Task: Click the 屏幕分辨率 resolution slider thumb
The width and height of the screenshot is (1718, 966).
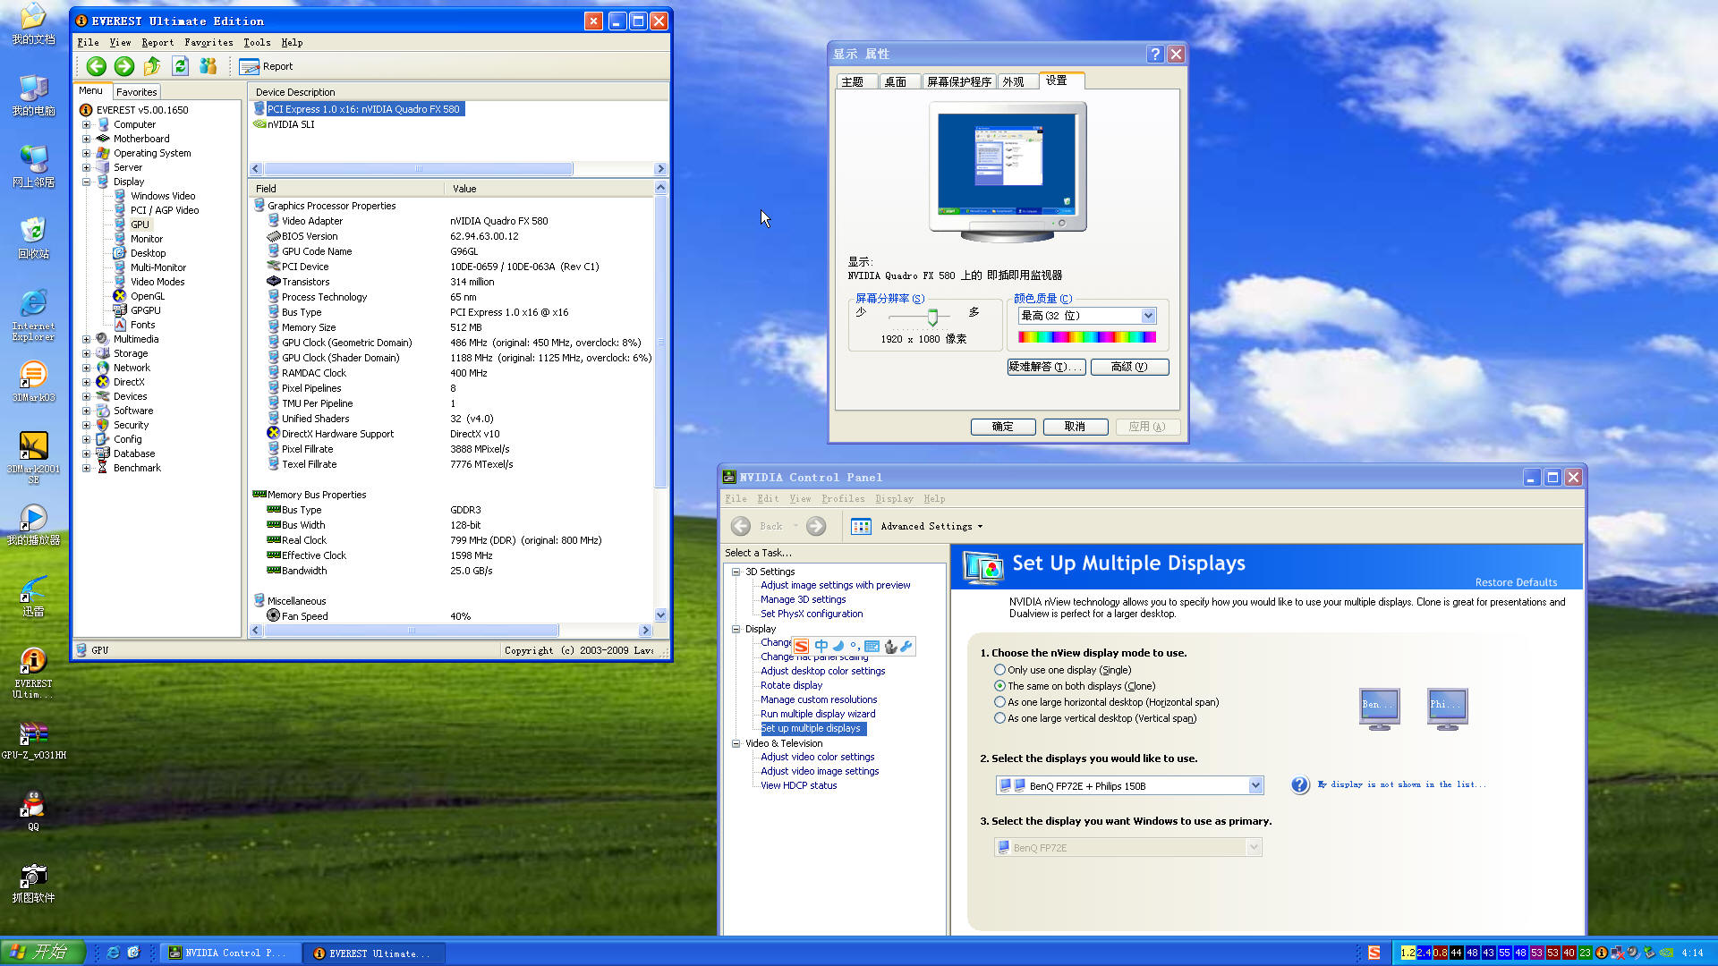Action: [932, 318]
